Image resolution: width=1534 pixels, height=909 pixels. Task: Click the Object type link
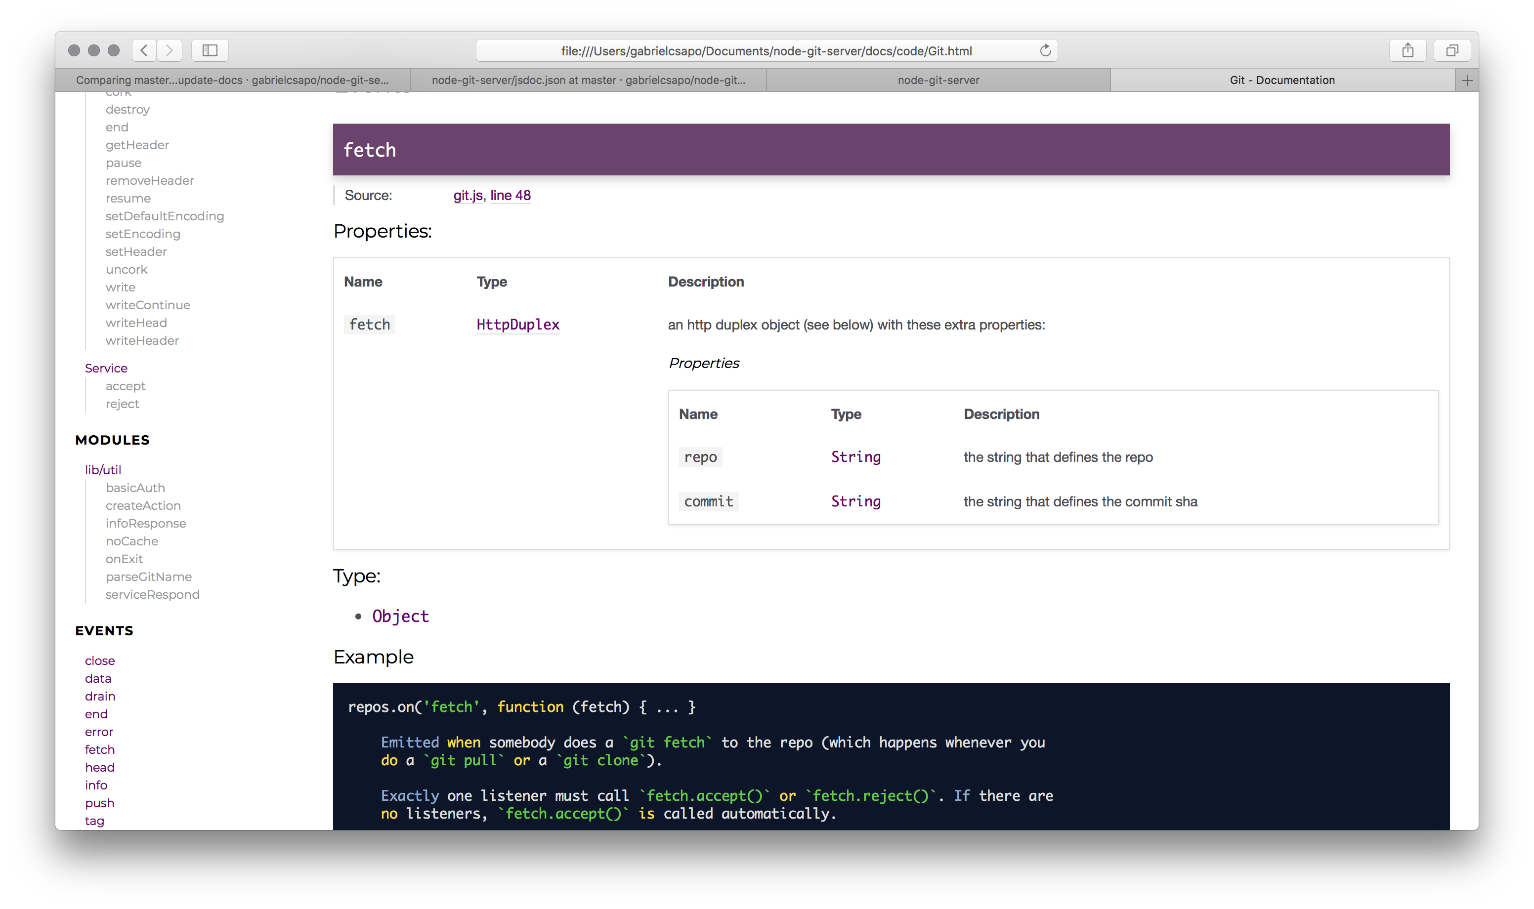point(400,616)
